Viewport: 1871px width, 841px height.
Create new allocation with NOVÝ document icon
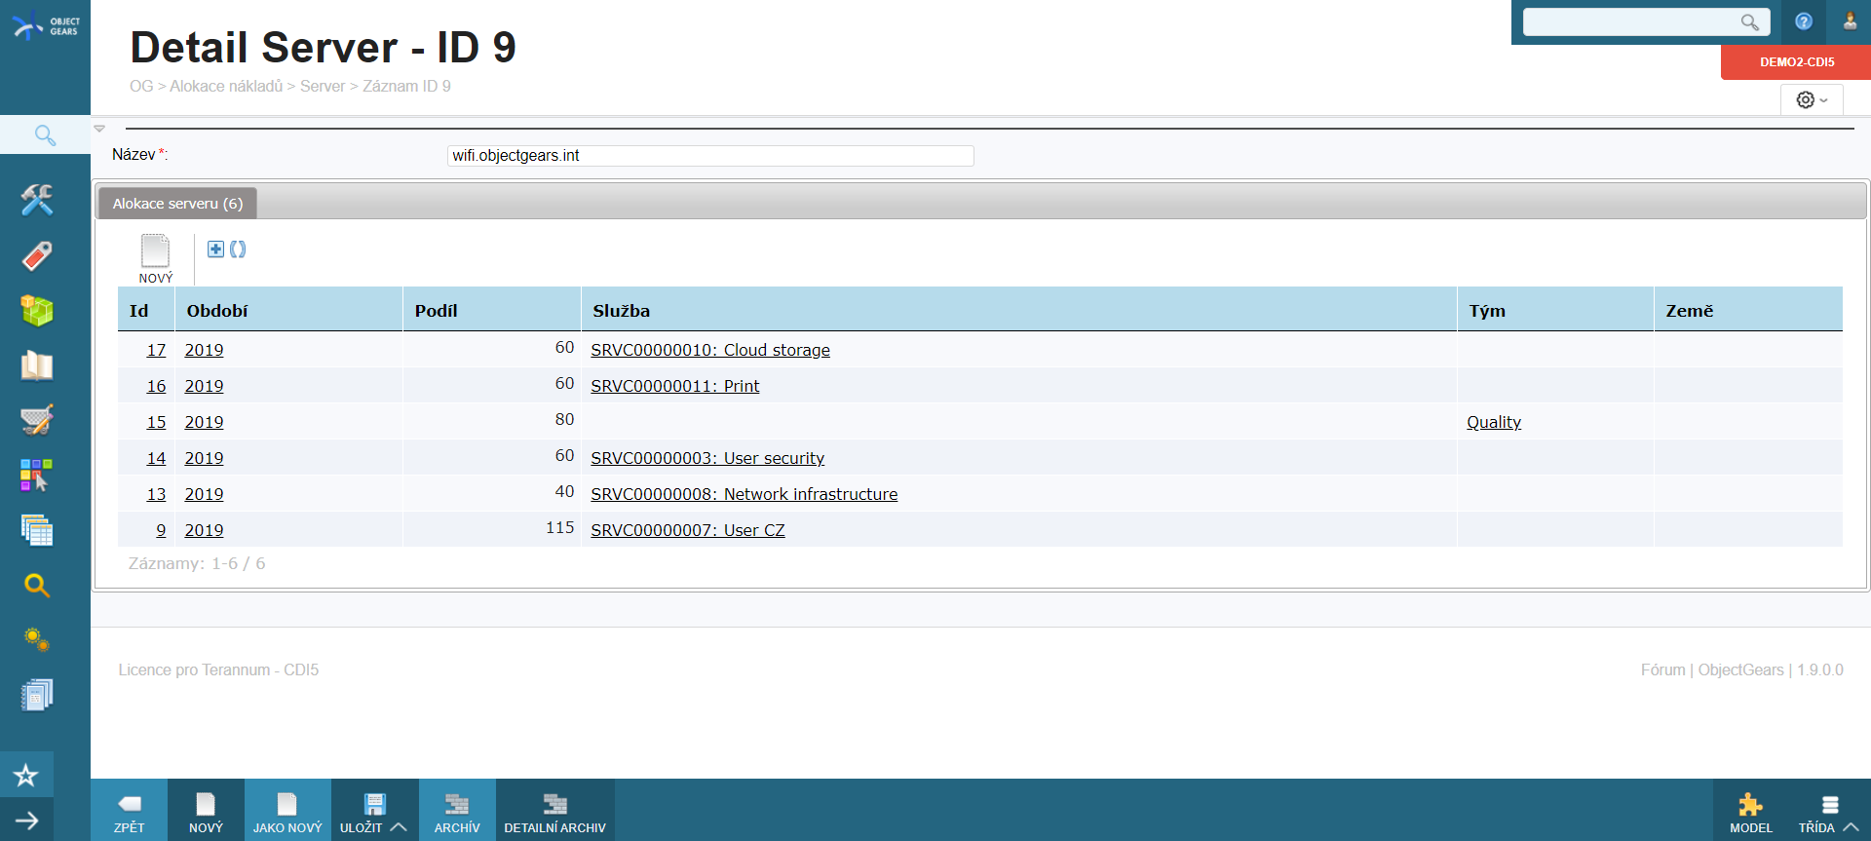click(x=156, y=259)
